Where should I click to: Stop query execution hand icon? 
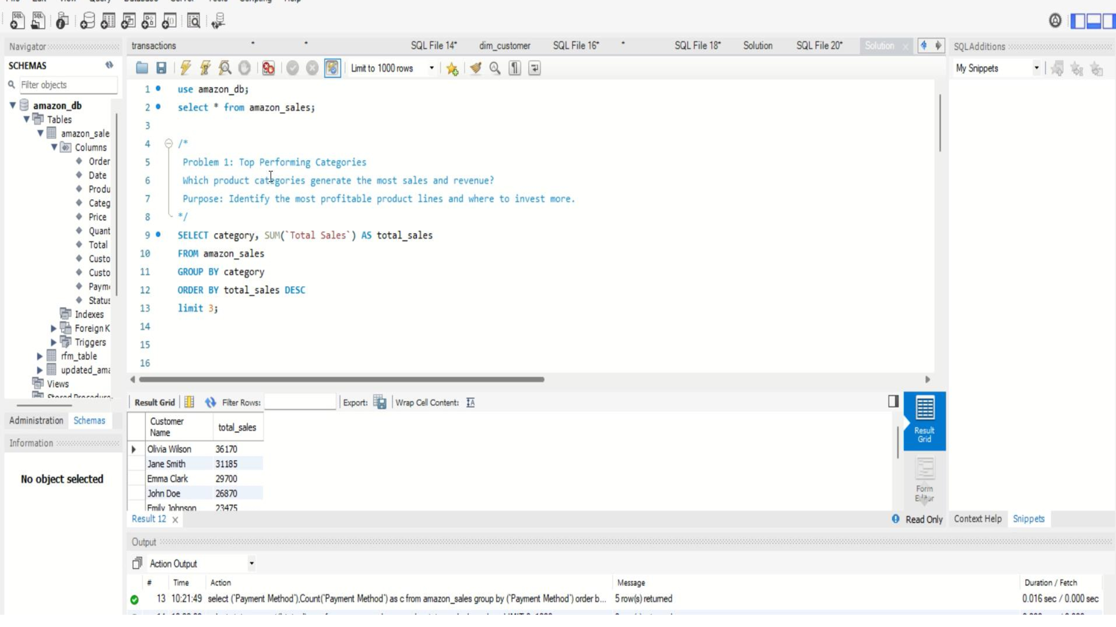click(244, 68)
